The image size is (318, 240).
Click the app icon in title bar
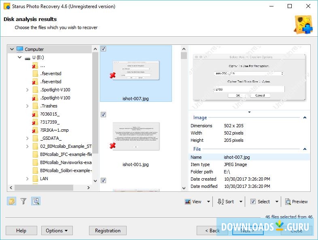pos(7,6)
